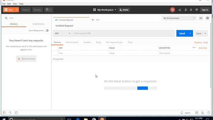Click the satellite interceptor icon
The width and height of the screenshot is (213, 120).
(180, 10)
